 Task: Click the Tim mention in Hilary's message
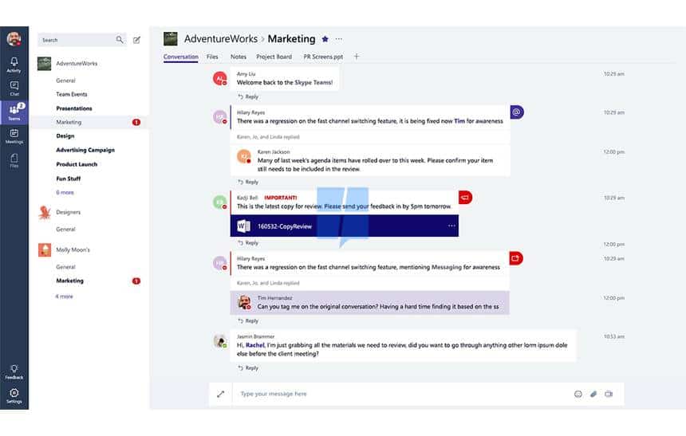[x=459, y=121]
